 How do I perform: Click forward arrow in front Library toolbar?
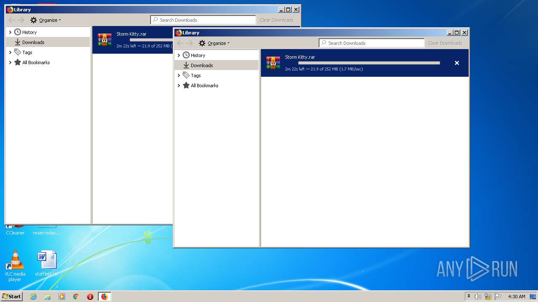pos(190,43)
